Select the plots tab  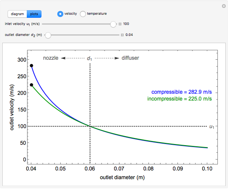(x=34, y=14)
